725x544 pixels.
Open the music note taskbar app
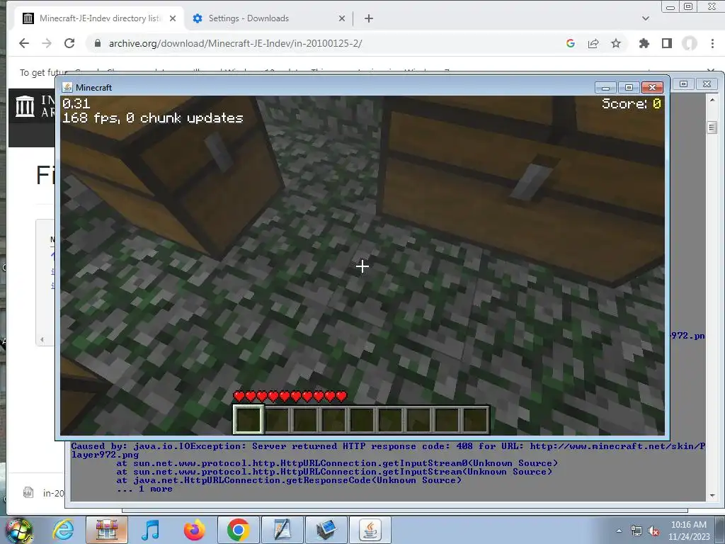pos(150,530)
